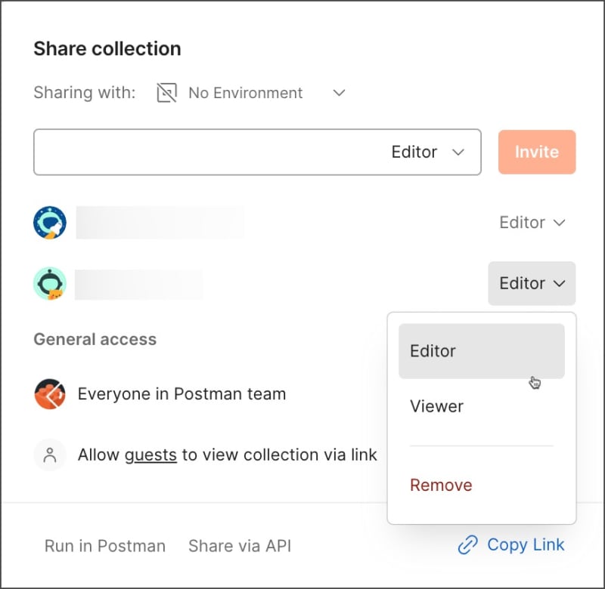Click the Postman team logo icon

tap(50, 394)
